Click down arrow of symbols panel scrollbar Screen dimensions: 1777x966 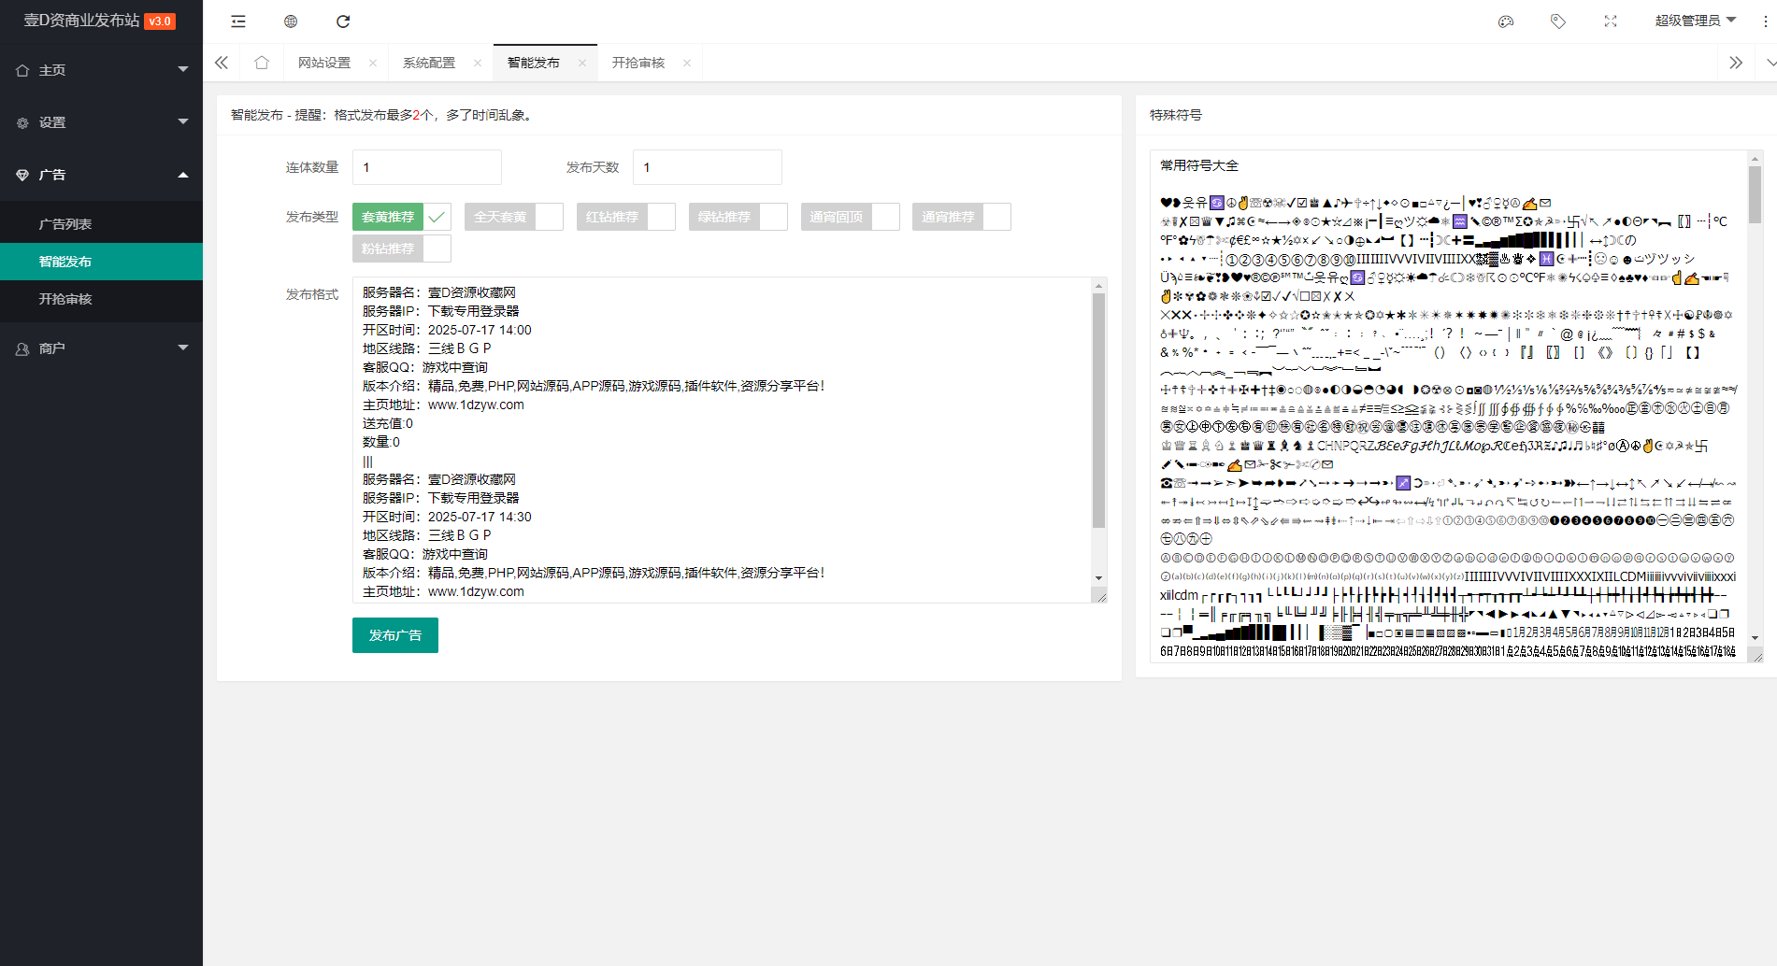[1756, 638]
